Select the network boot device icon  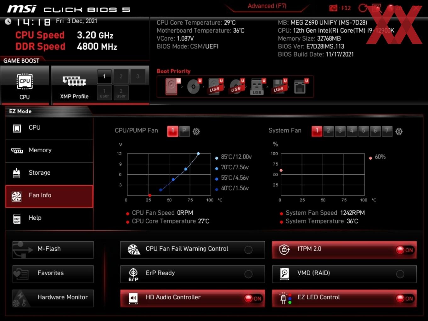pos(301,86)
